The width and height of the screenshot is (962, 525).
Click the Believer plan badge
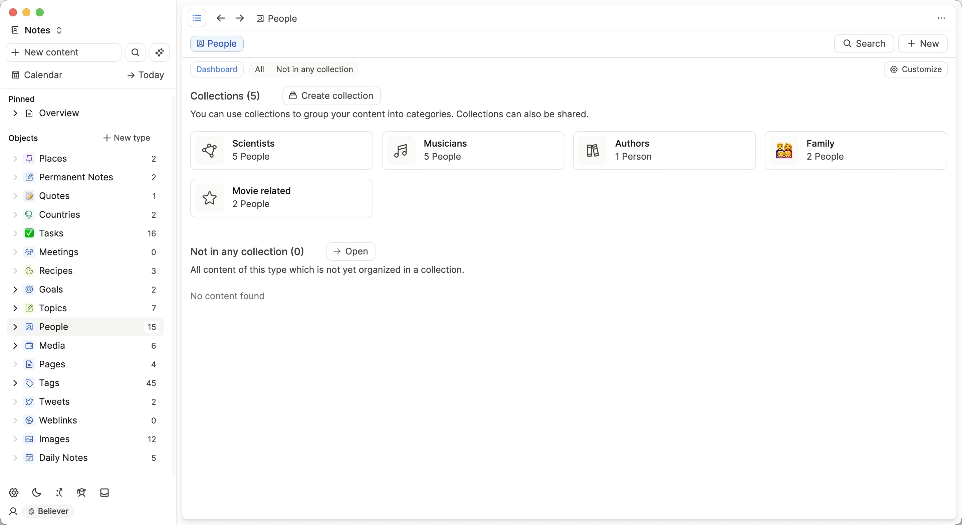[48, 511]
